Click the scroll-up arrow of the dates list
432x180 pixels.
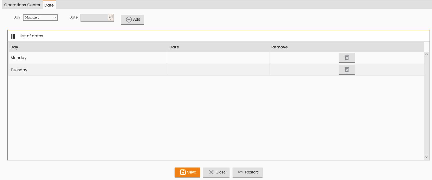pos(427,54)
